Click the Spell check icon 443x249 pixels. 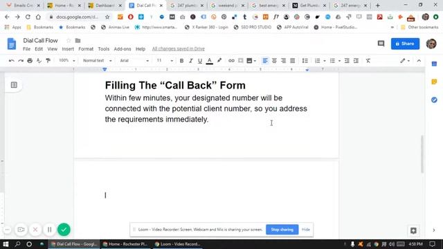[x=39, y=61]
